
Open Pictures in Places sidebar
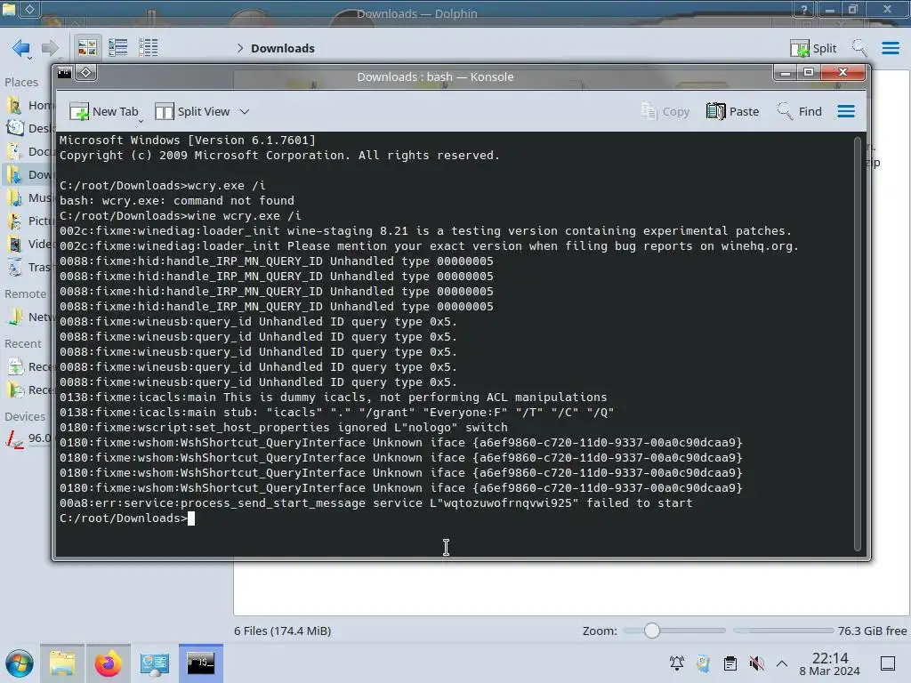(29, 221)
